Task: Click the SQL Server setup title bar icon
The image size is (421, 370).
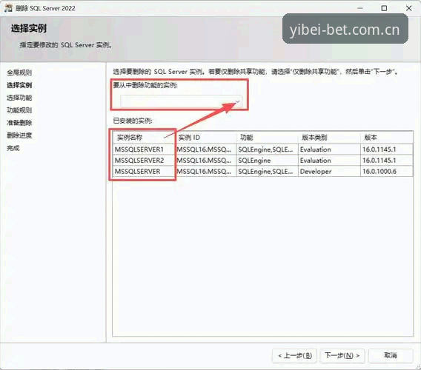Action: [8, 8]
